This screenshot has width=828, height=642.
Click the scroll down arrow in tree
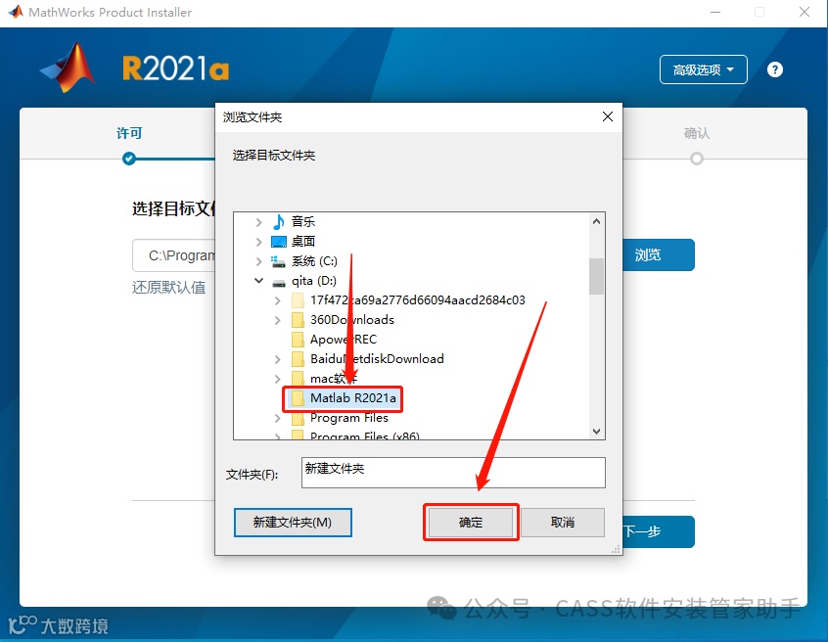(596, 431)
